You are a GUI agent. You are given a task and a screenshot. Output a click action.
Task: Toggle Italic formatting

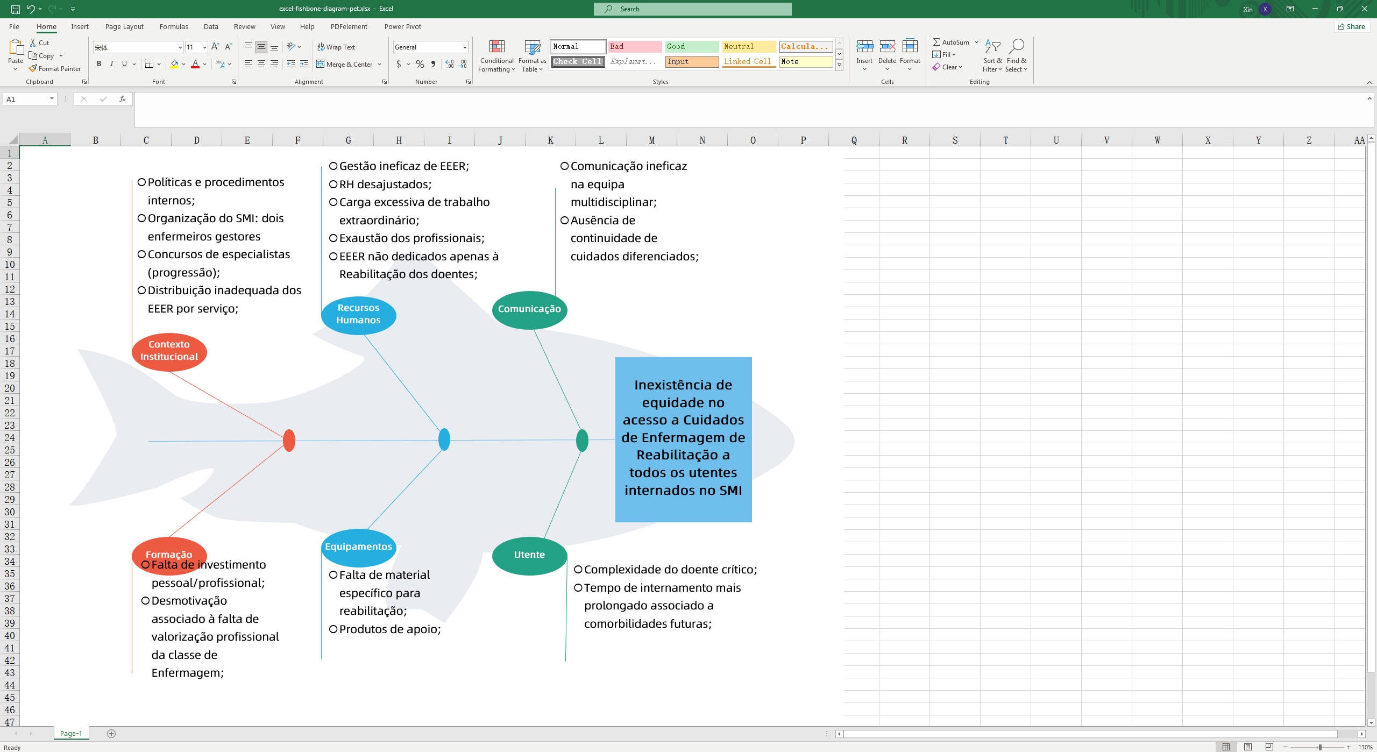point(112,63)
